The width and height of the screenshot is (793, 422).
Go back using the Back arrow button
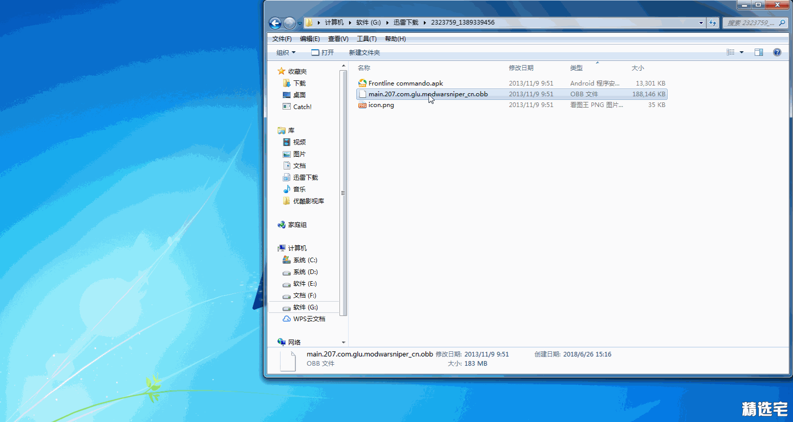coord(275,23)
